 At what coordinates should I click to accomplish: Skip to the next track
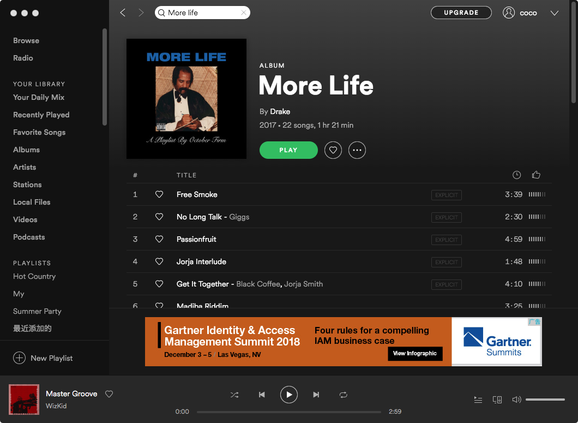(316, 395)
